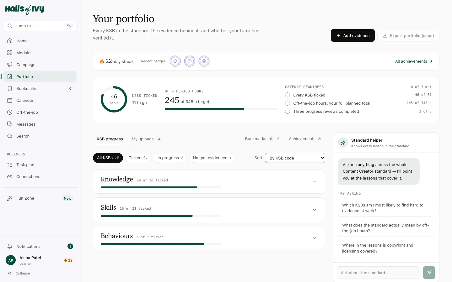452x282 pixels.
Task: Switch to KSB progress tab
Action: click(x=110, y=139)
